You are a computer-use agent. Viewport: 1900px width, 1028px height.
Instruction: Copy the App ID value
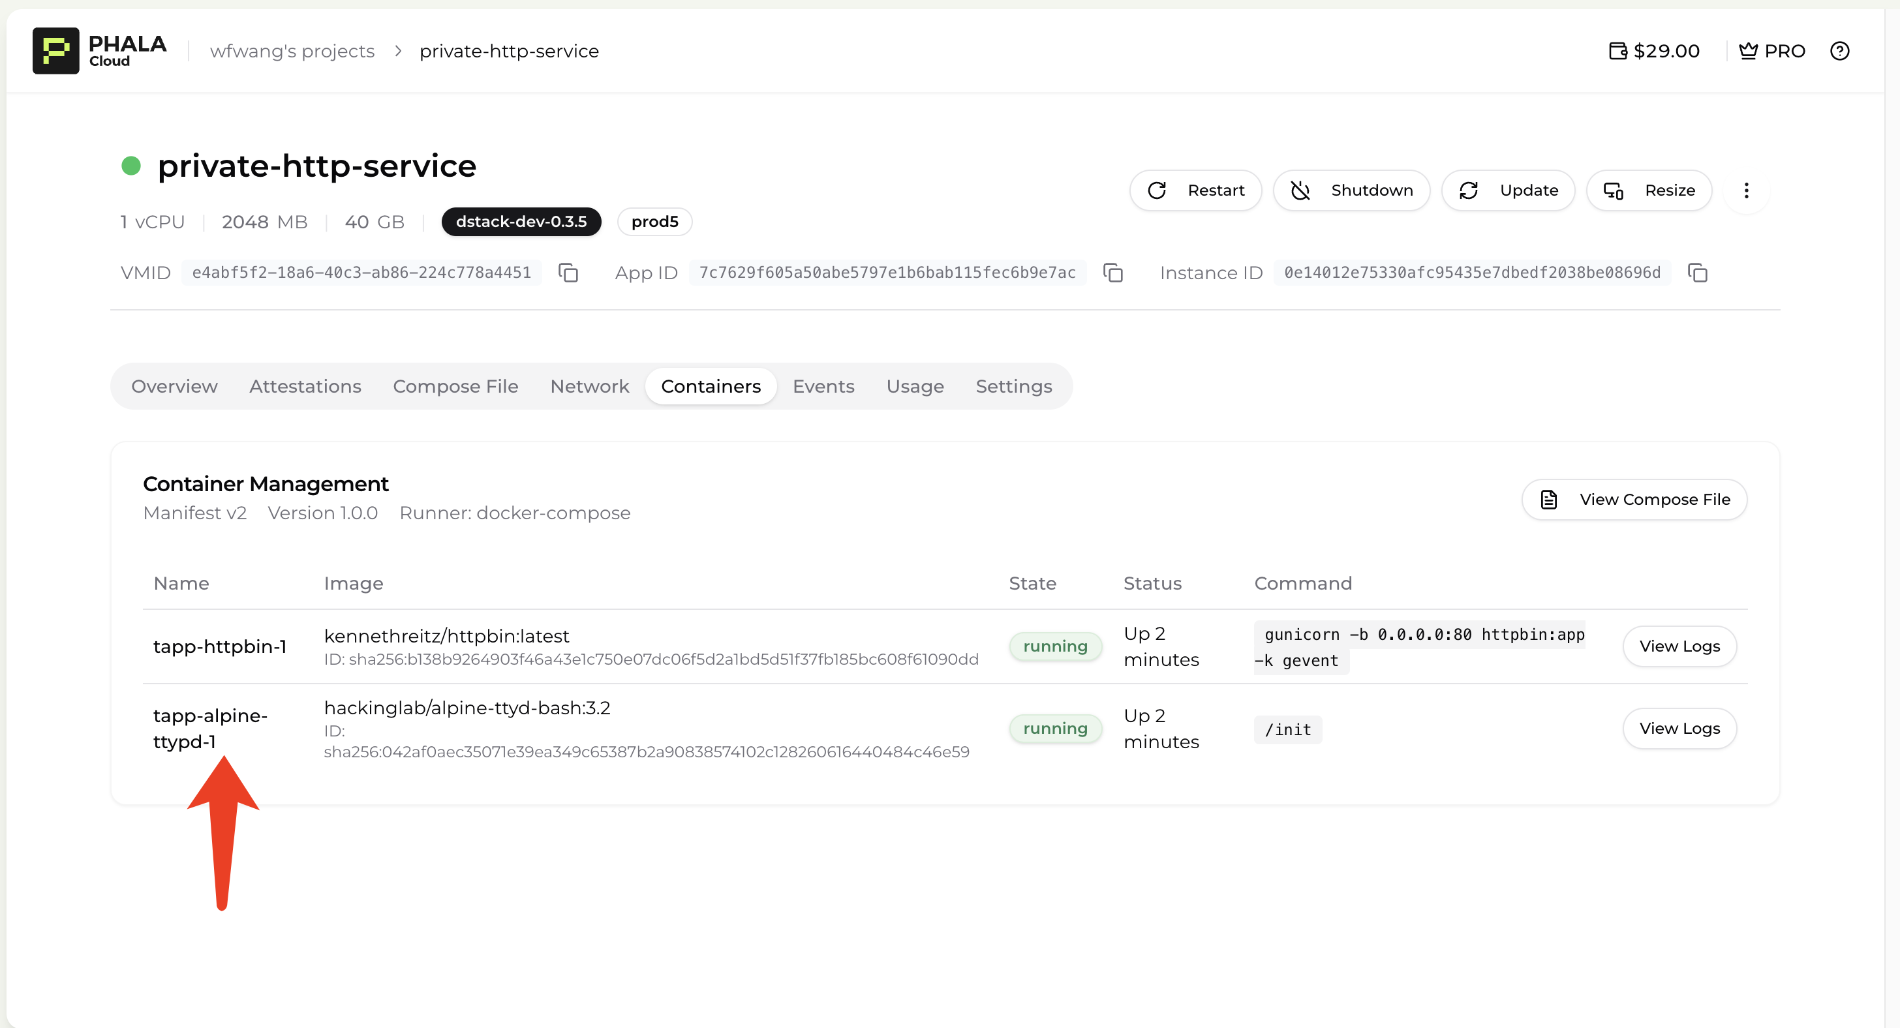coord(1112,273)
